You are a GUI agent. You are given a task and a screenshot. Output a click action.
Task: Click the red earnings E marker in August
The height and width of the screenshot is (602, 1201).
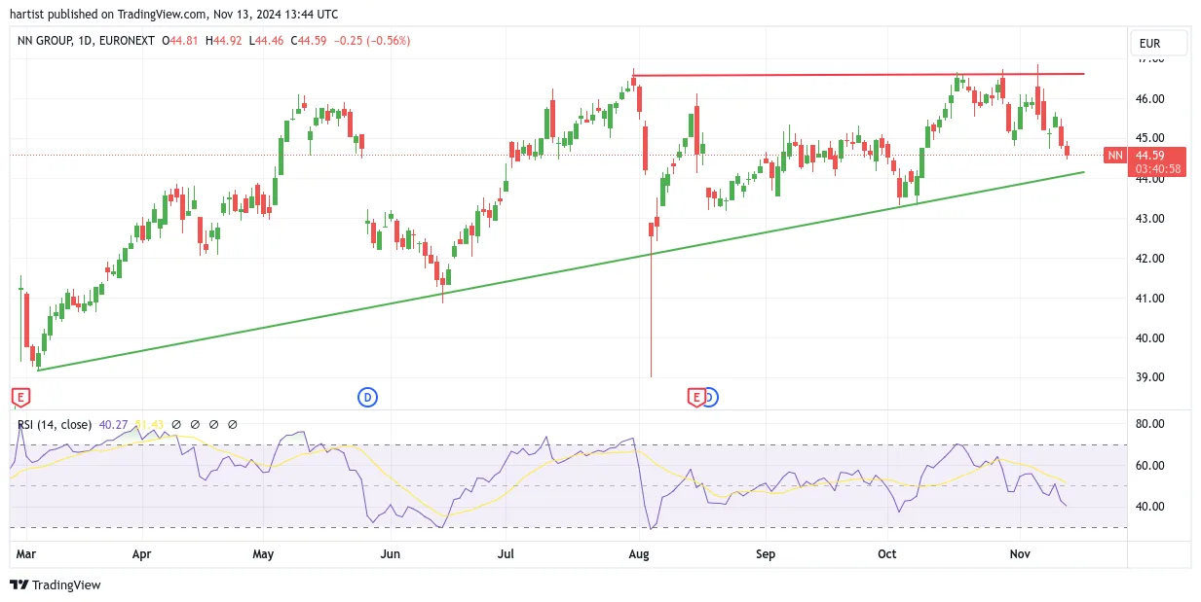(696, 397)
